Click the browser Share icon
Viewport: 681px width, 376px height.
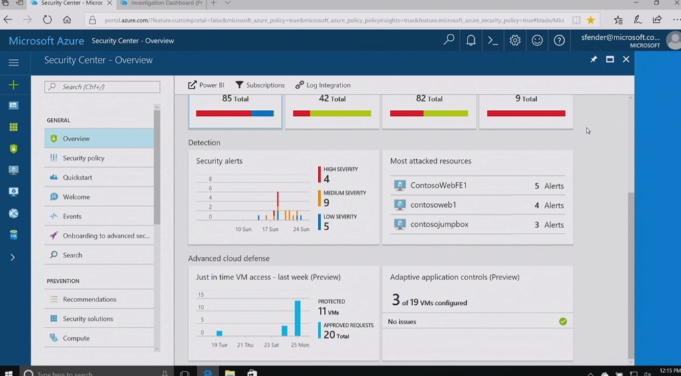click(x=657, y=19)
